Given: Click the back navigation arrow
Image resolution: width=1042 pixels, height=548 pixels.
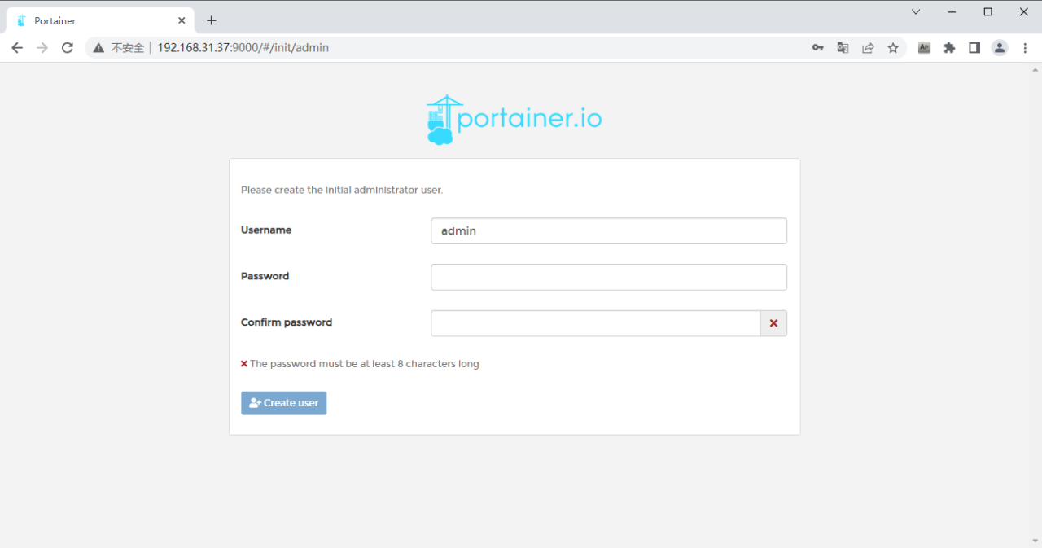Looking at the screenshot, I should 17,47.
